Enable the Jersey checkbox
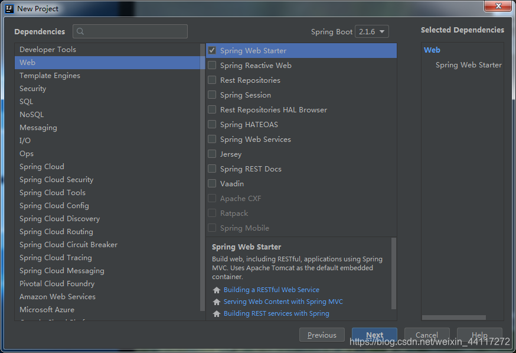The height and width of the screenshot is (353, 516). 212,154
